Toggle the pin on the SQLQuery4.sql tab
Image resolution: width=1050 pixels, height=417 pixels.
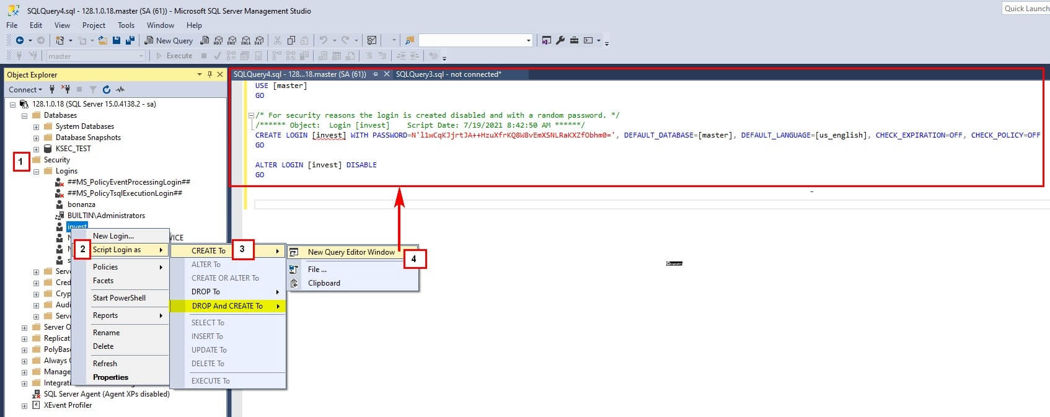(375, 74)
